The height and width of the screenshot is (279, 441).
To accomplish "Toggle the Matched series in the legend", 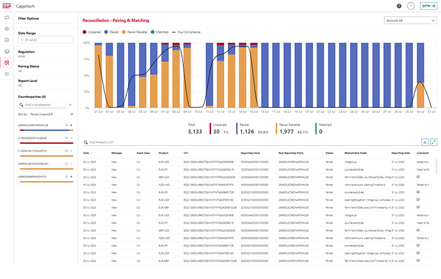I will tap(160, 32).
